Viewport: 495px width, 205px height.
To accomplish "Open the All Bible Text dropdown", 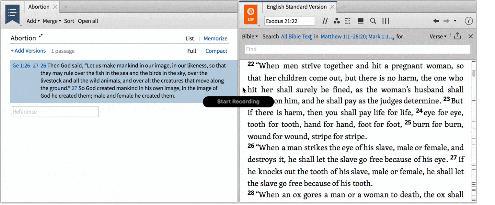I will [296, 37].
